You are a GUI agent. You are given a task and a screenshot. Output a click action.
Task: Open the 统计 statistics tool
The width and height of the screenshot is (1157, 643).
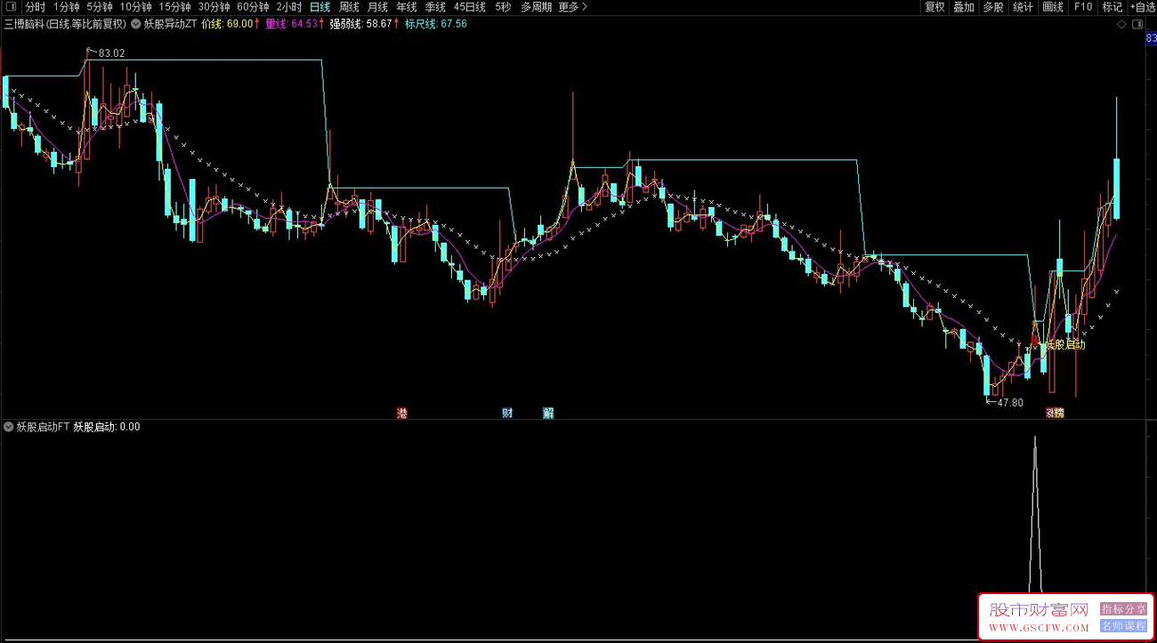pos(1023,7)
